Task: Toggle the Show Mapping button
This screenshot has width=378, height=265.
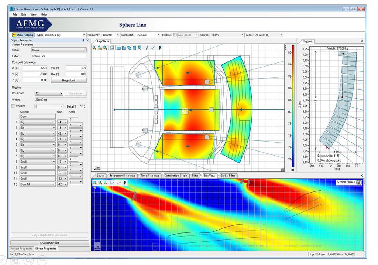Action: tap(23, 35)
